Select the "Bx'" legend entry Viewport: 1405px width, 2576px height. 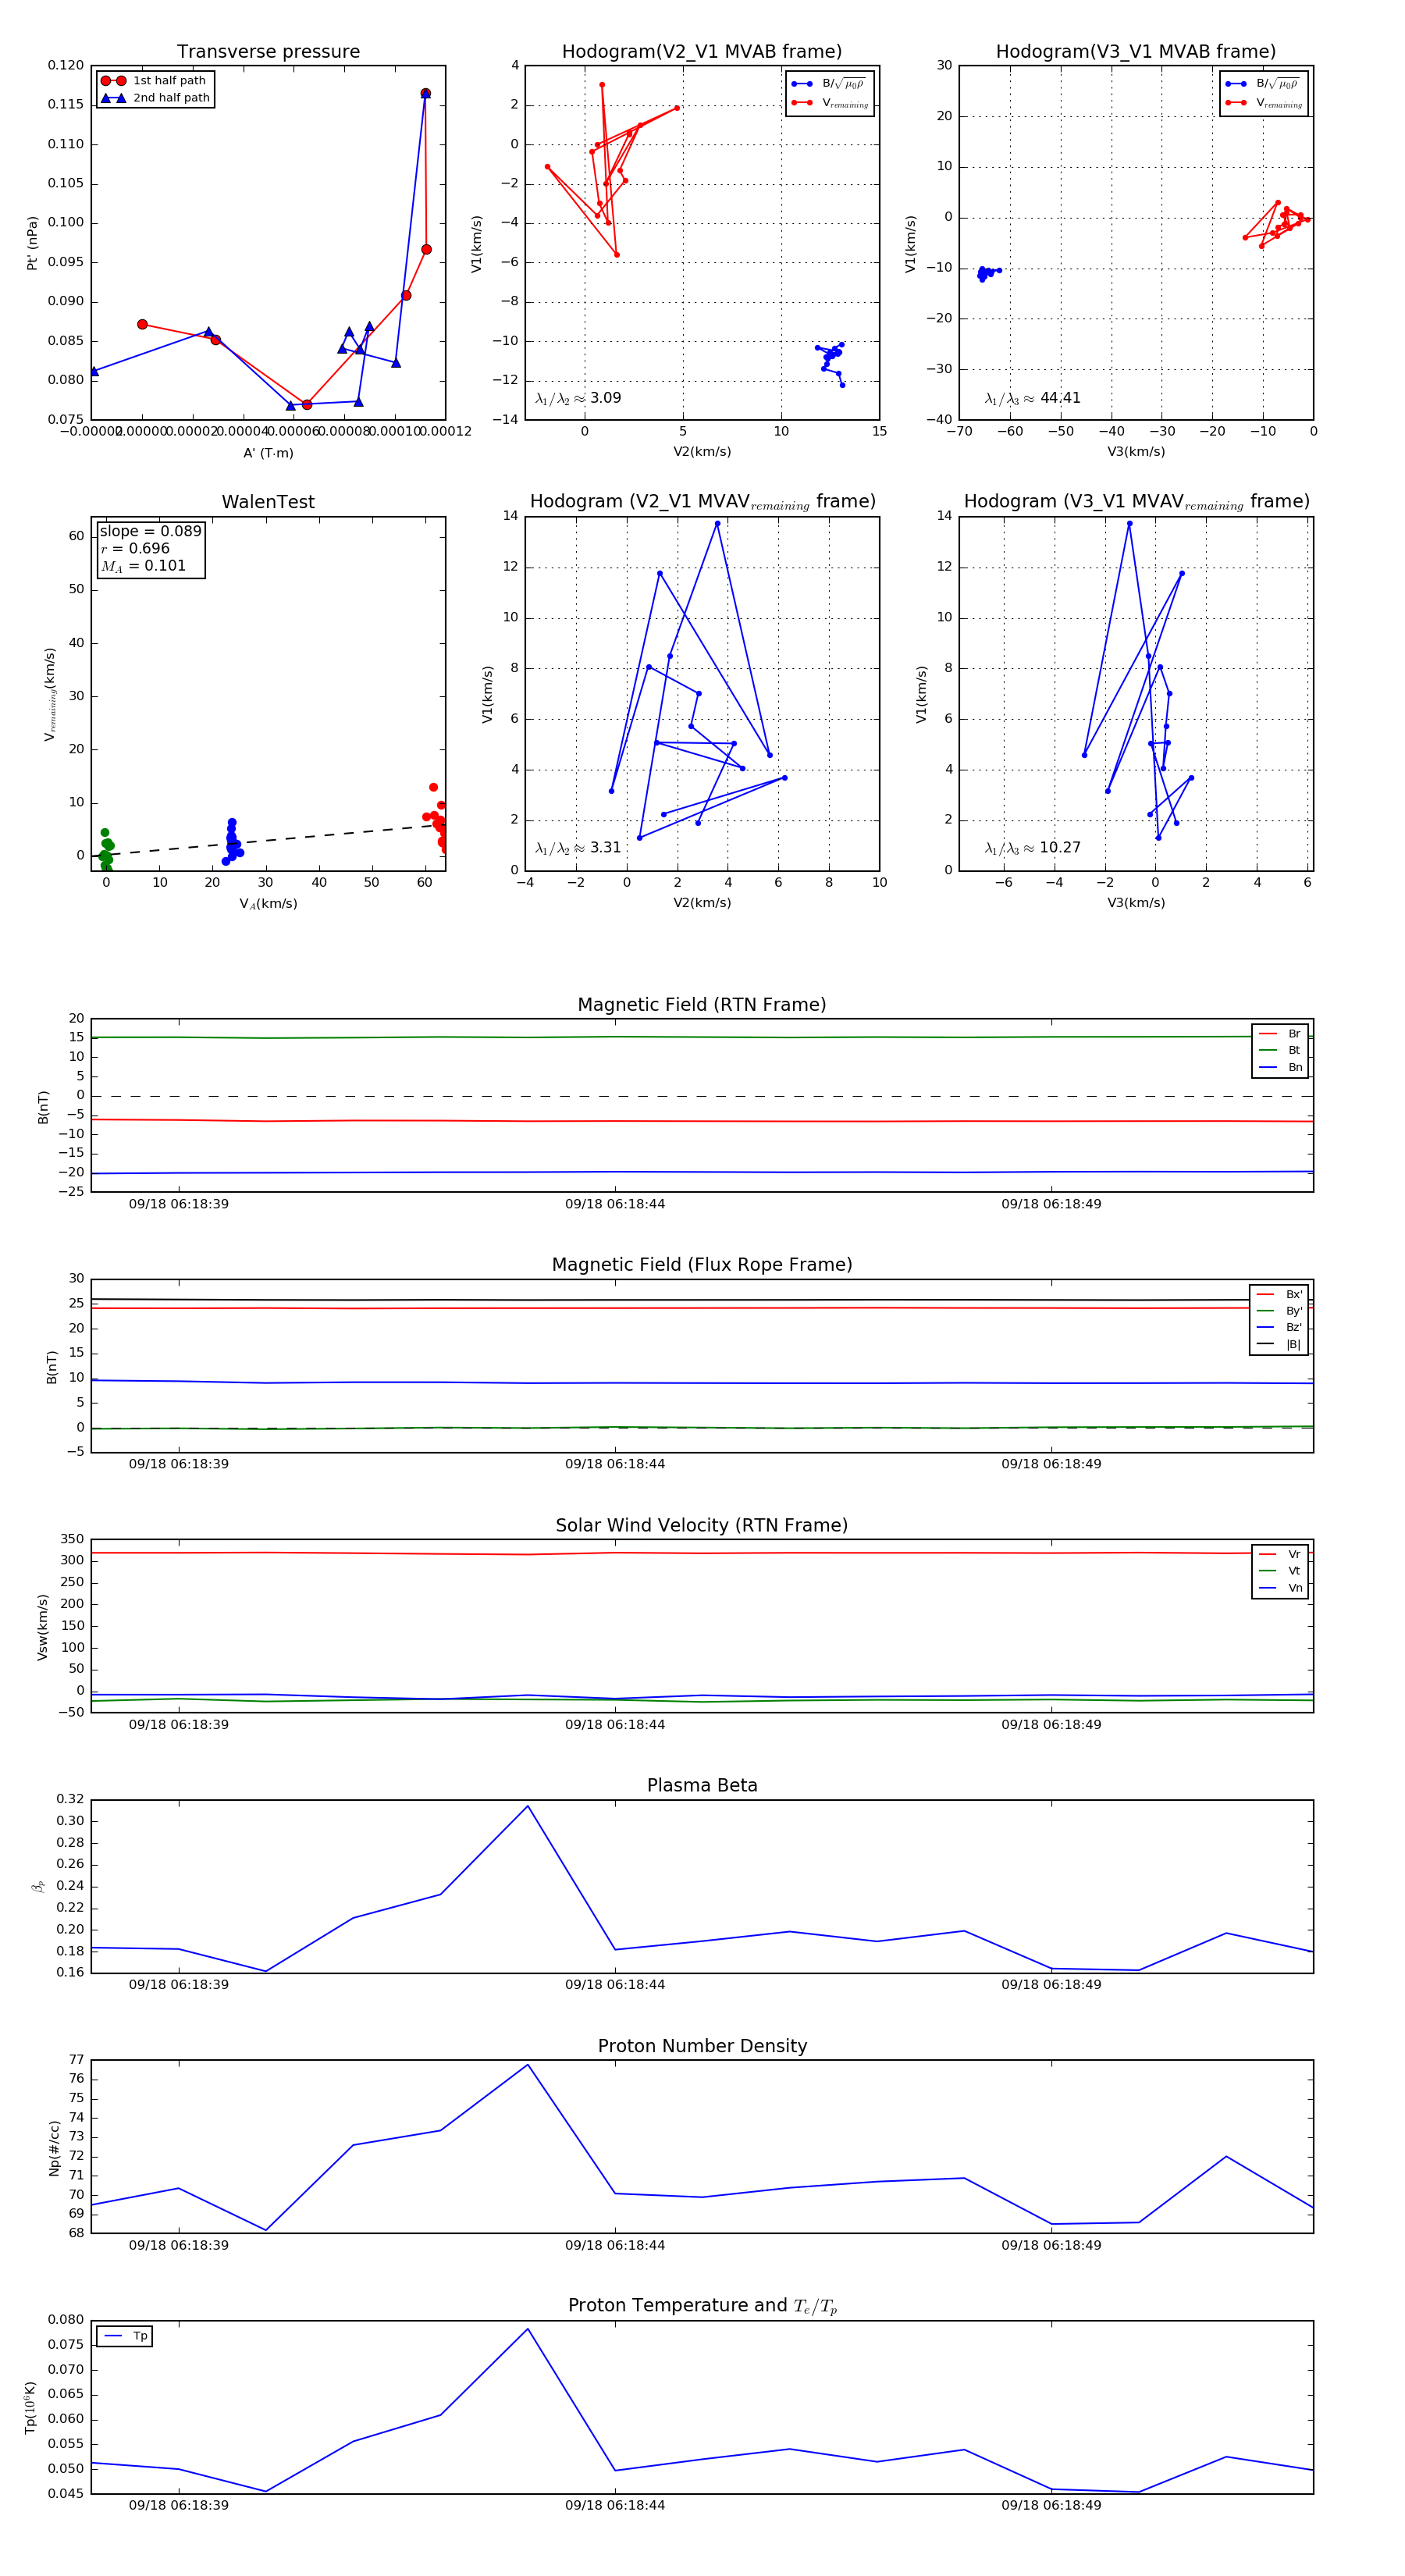(x=1279, y=1294)
